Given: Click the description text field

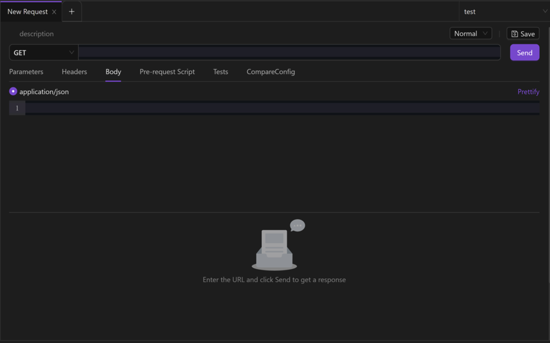Looking at the screenshot, I should 37,34.
